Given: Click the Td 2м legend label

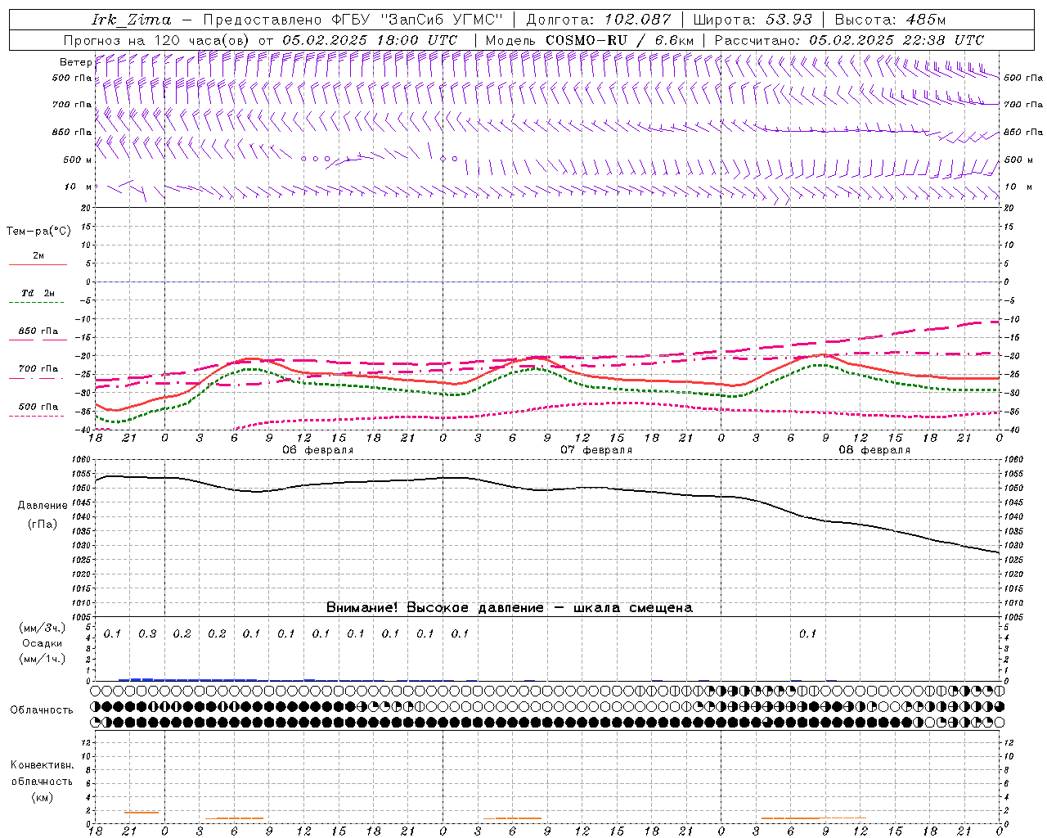Looking at the screenshot, I should coord(38,293).
